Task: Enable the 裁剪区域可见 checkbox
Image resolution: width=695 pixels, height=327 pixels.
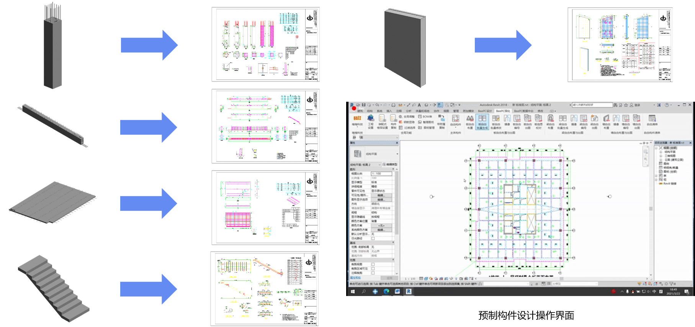Action: click(373, 268)
